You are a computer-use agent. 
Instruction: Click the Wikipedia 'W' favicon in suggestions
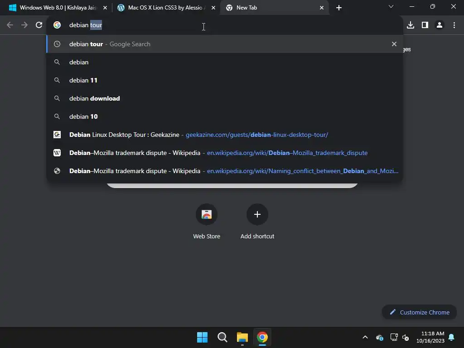pyautogui.click(x=57, y=153)
